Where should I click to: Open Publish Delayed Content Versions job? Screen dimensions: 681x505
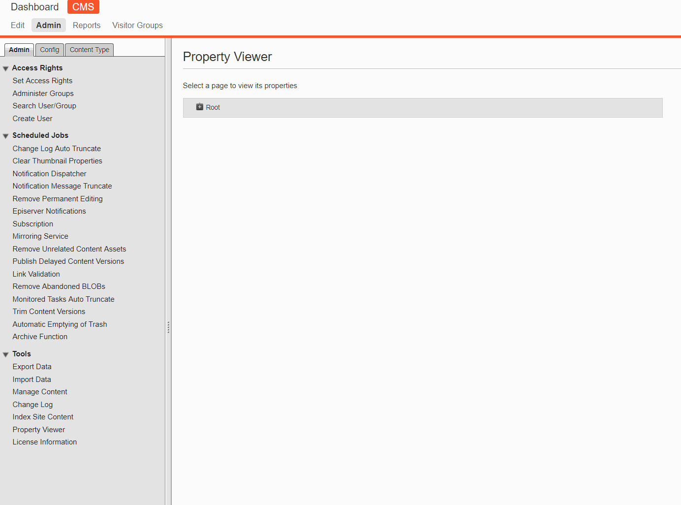click(x=68, y=261)
